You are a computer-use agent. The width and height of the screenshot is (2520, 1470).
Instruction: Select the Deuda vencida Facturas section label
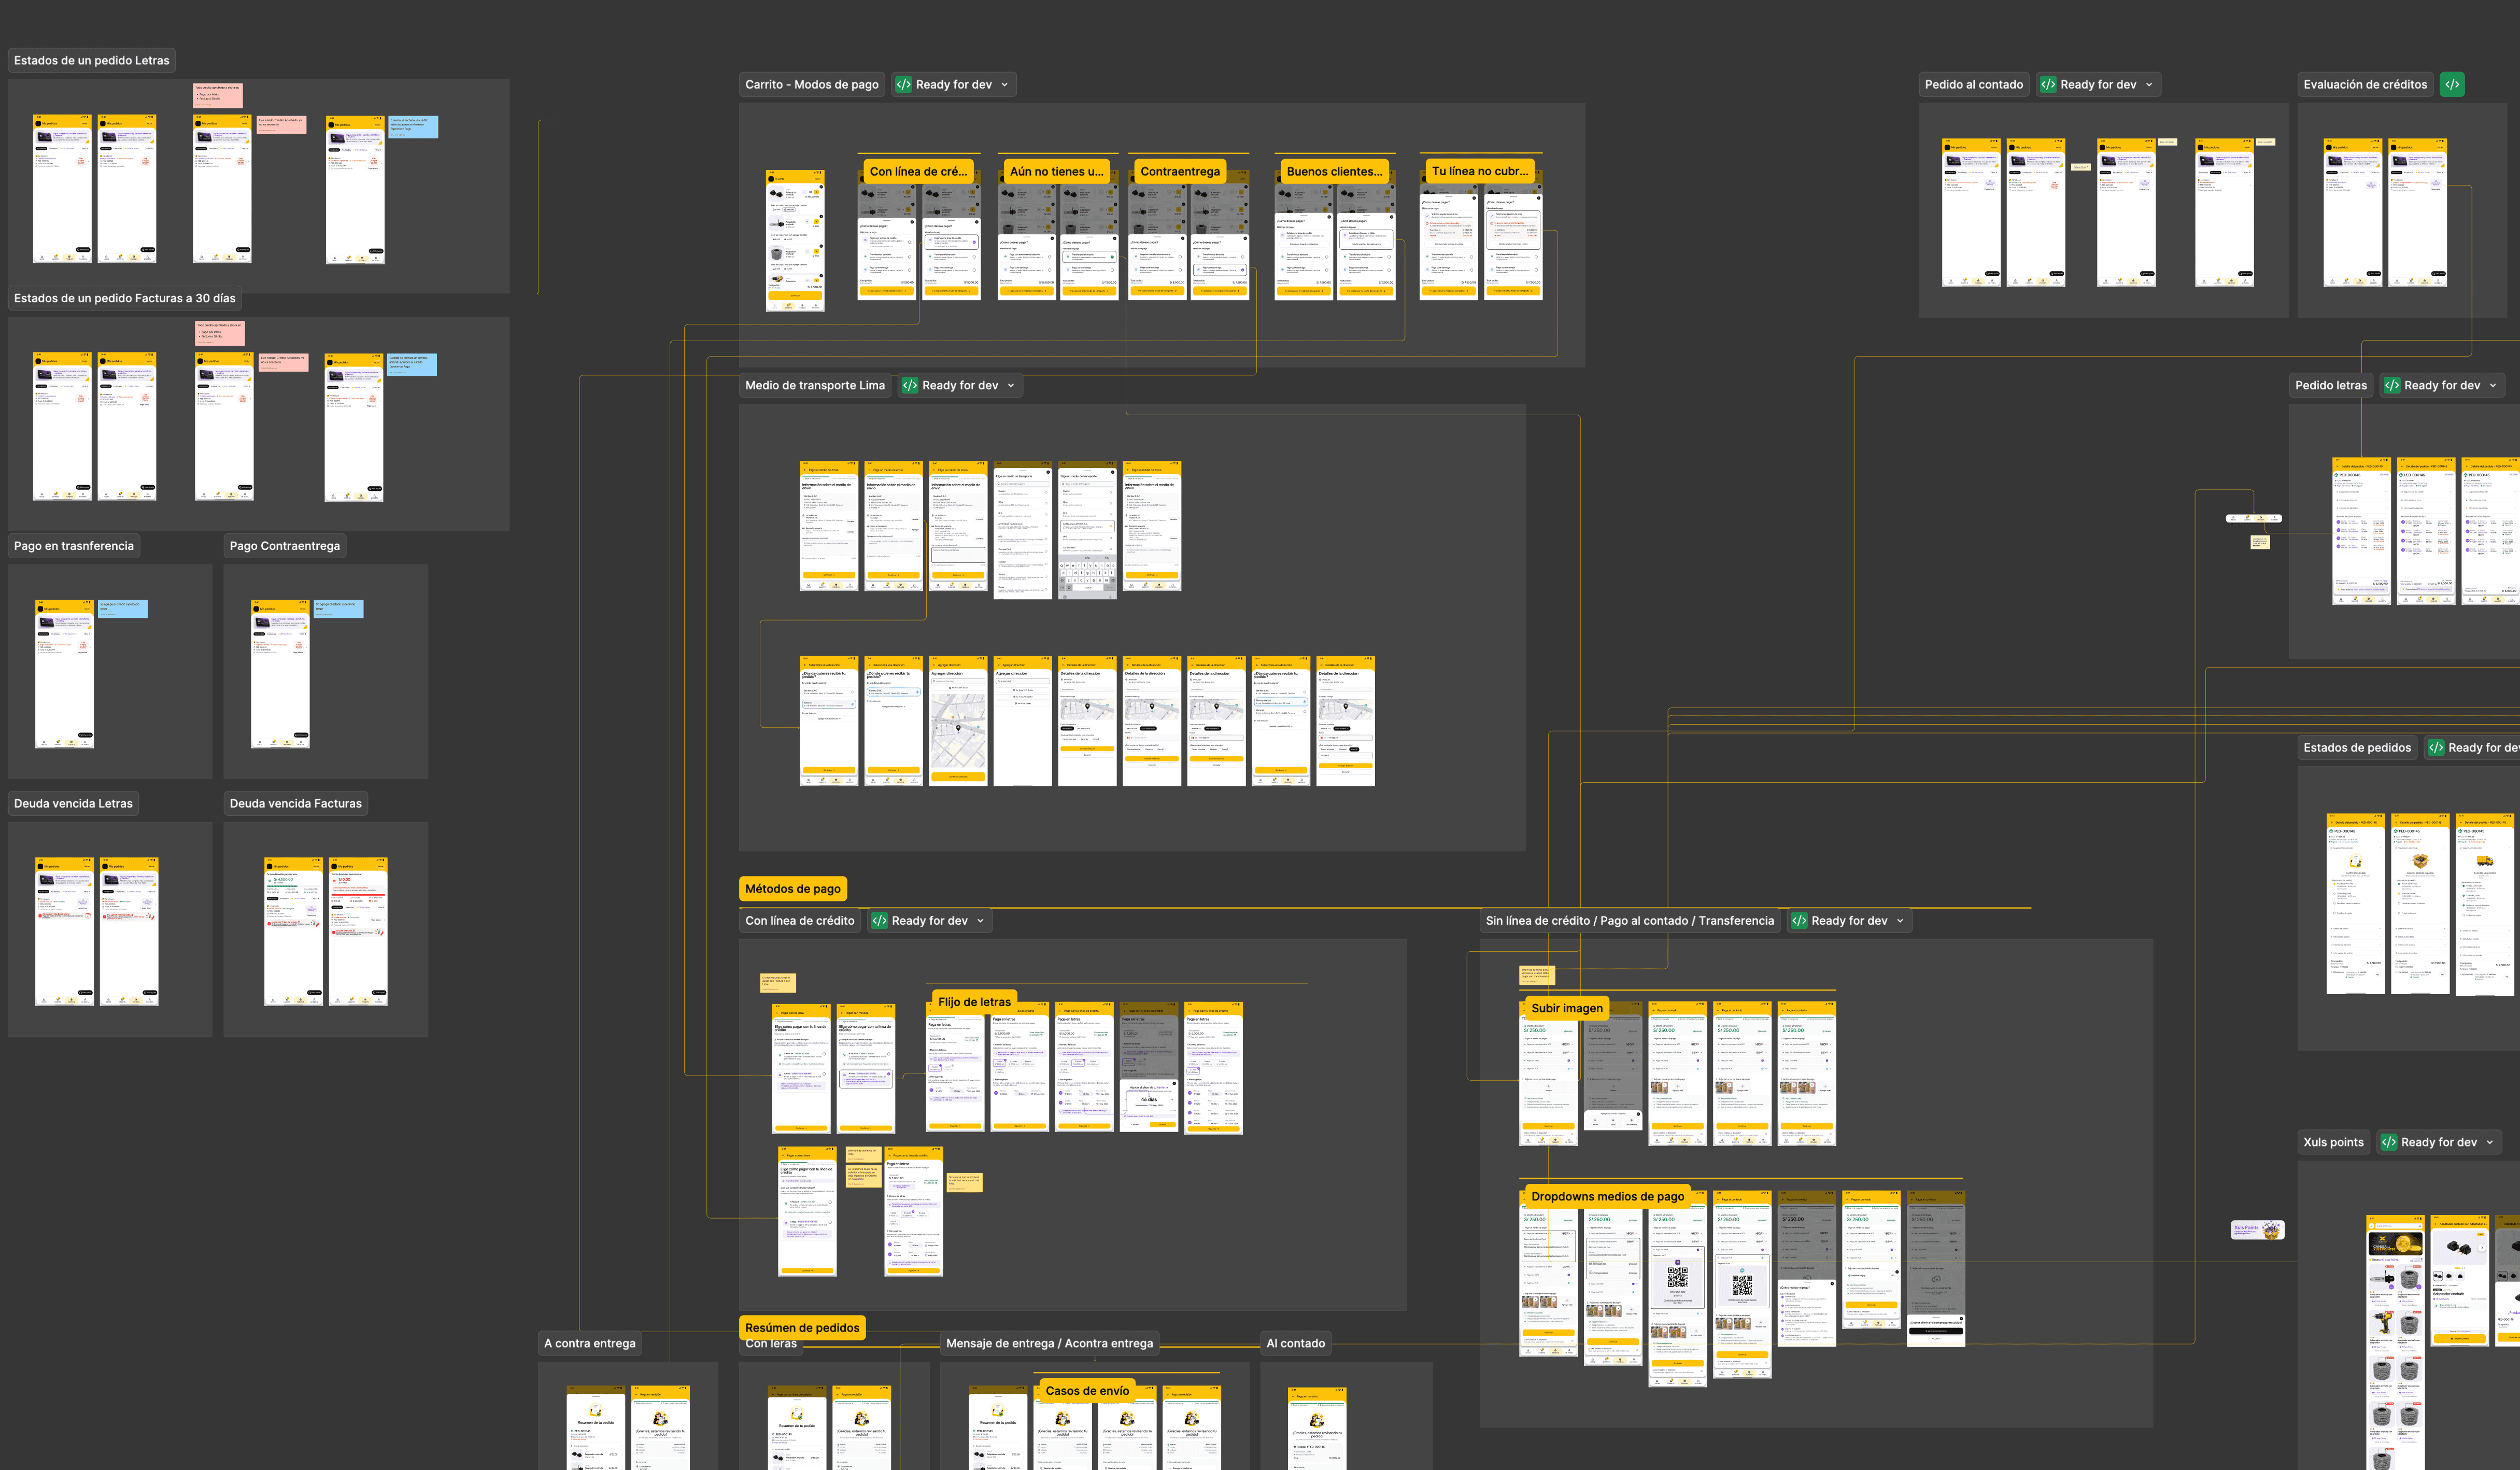tap(296, 804)
